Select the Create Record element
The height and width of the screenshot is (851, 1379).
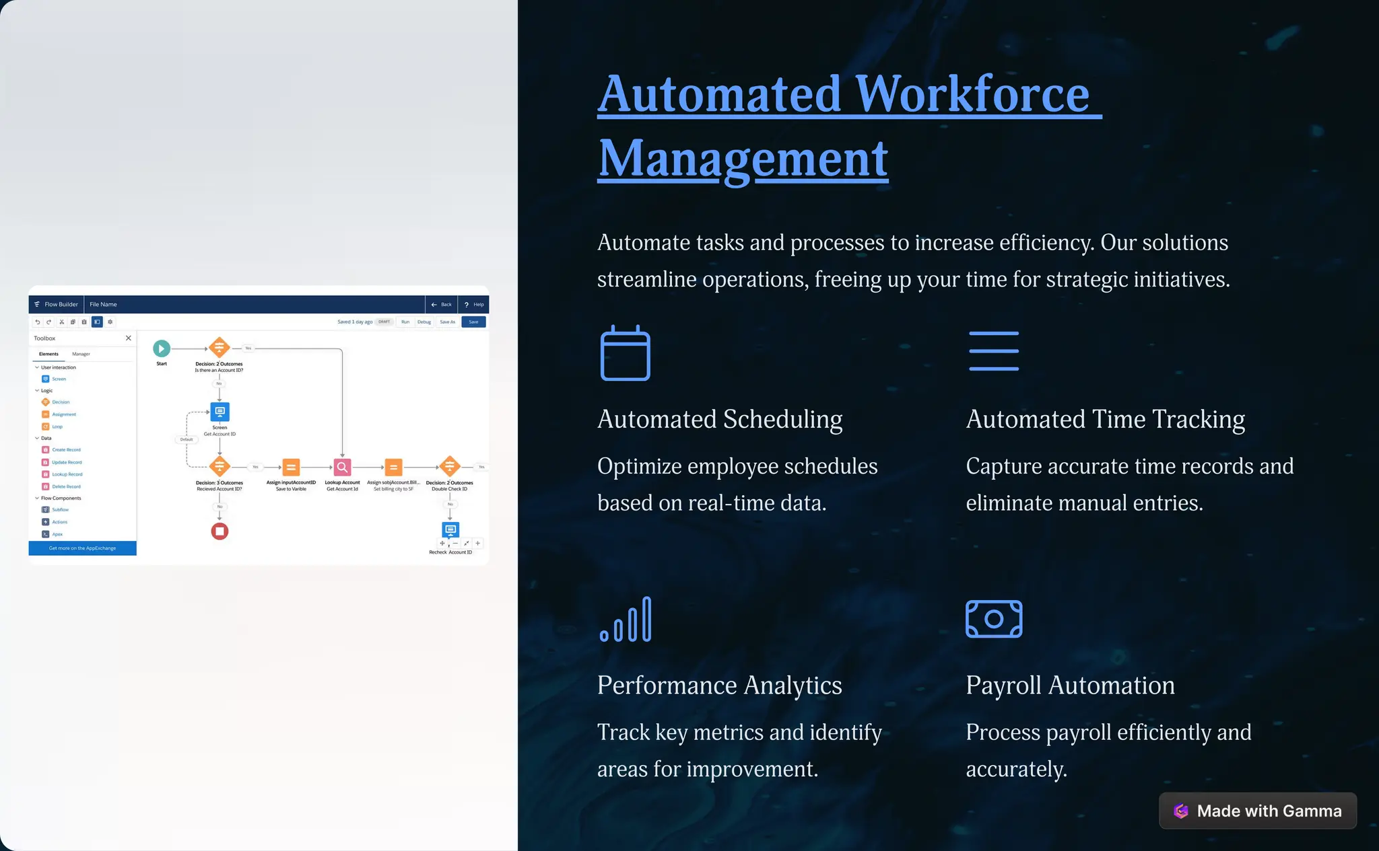coord(61,450)
